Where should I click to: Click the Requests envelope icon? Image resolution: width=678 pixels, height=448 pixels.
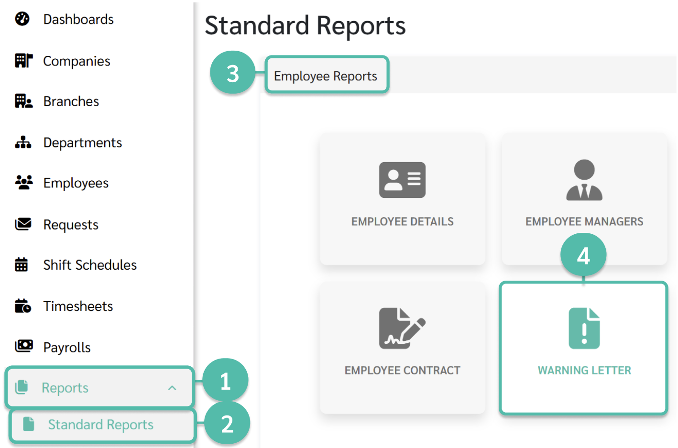tap(23, 224)
